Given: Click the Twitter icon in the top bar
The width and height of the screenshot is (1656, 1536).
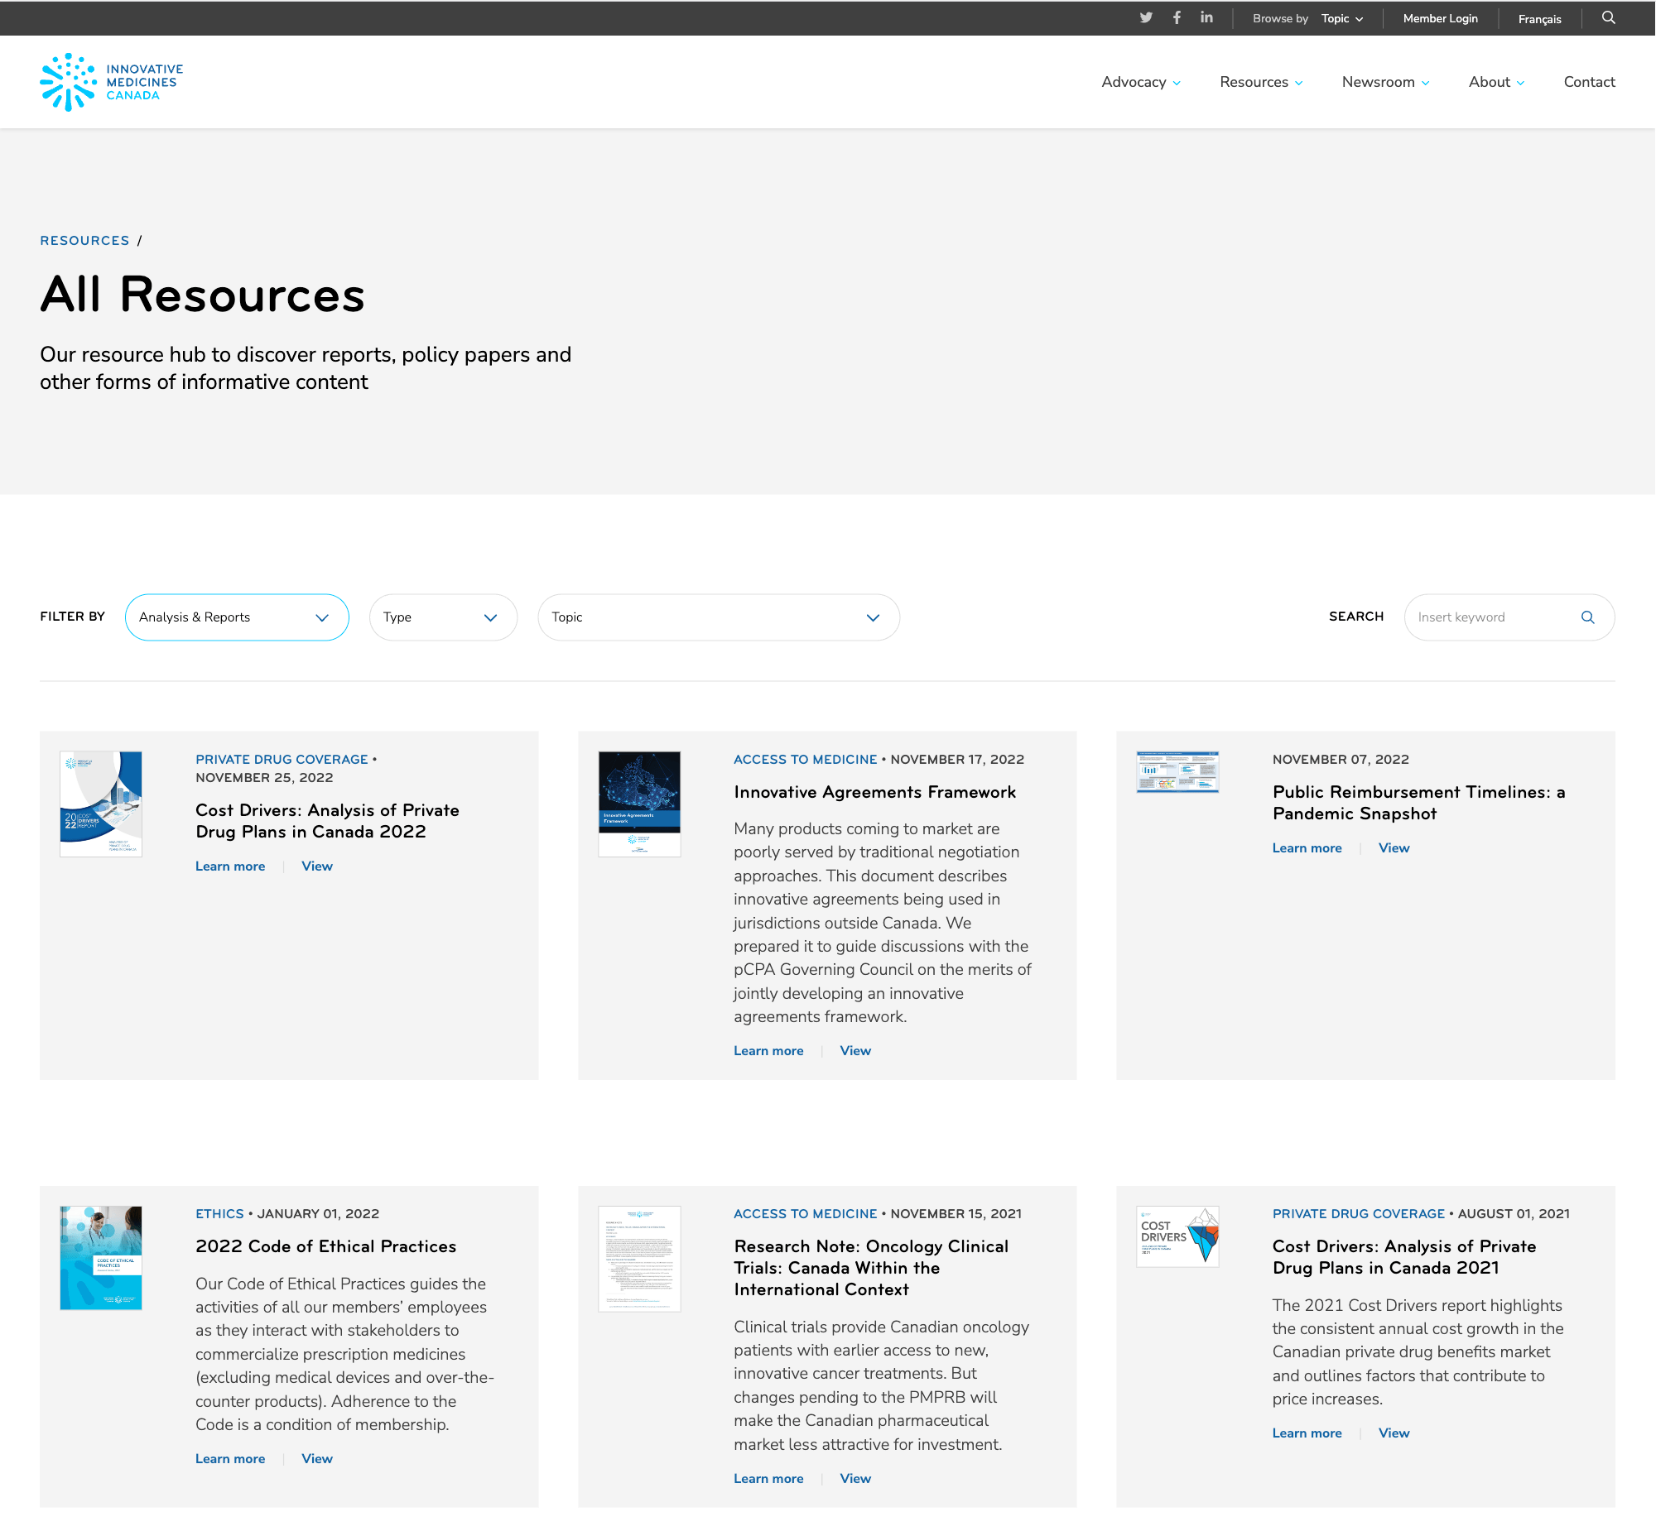Looking at the screenshot, I should coord(1146,17).
